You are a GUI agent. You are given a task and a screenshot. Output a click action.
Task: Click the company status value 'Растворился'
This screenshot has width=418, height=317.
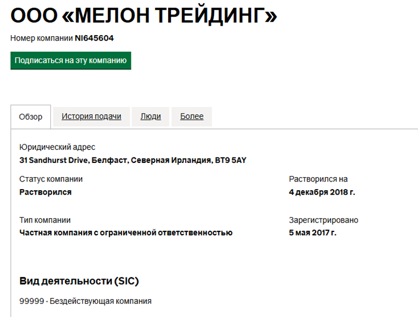point(45,192)
